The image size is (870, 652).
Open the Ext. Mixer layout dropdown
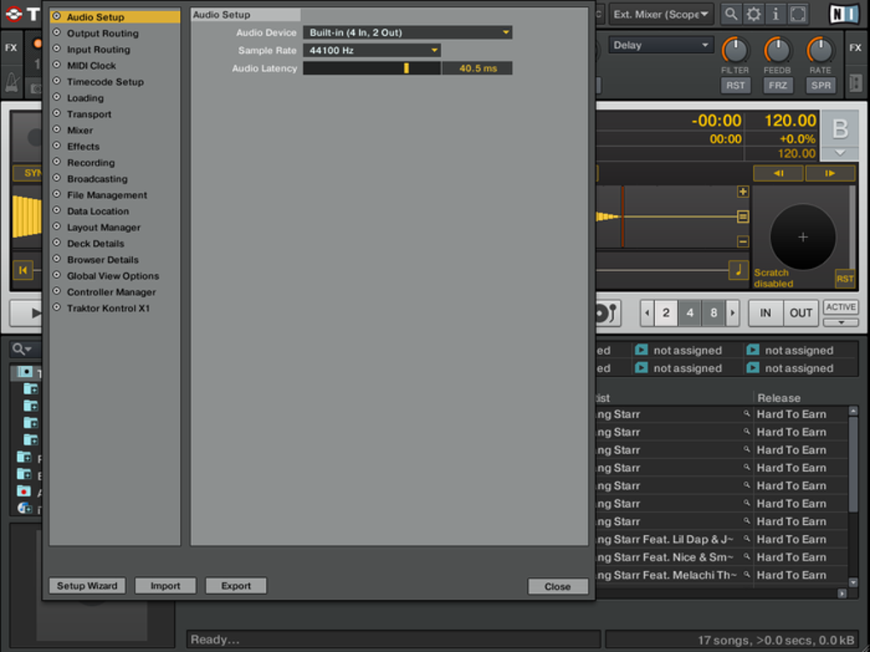click(661, 14)
